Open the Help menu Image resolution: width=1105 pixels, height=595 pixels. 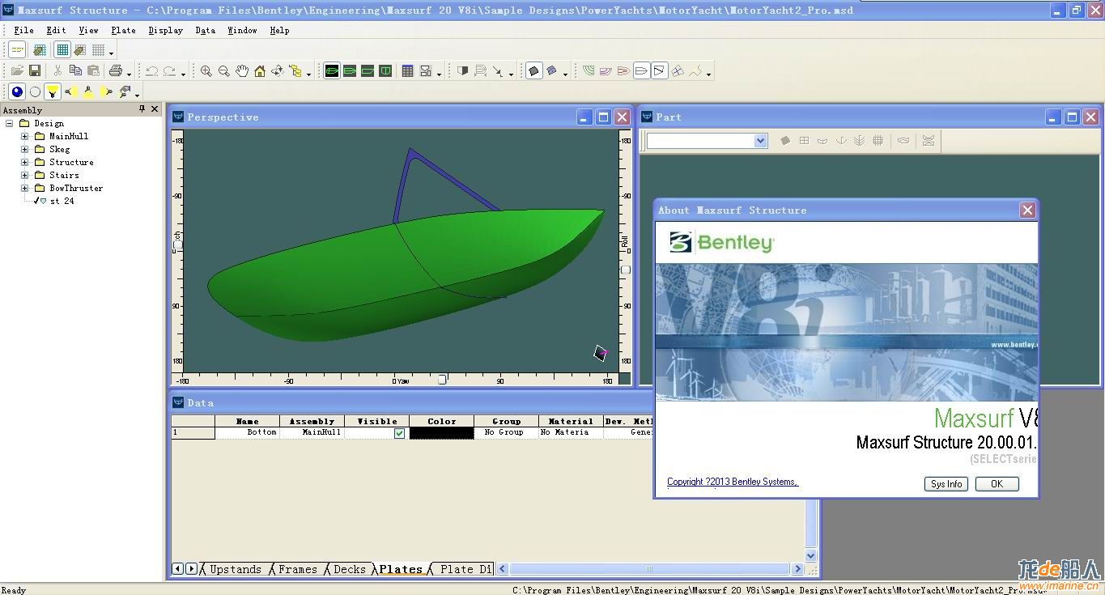click(279, 30)
